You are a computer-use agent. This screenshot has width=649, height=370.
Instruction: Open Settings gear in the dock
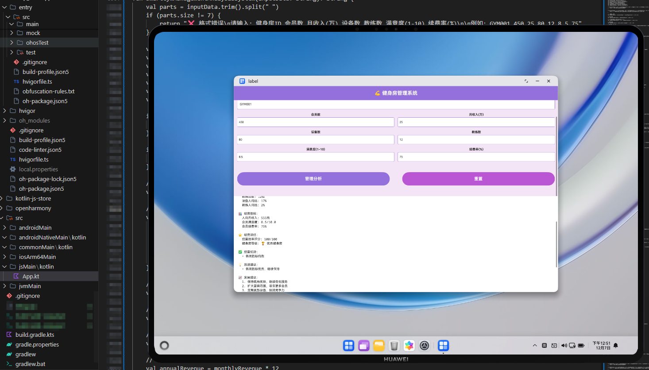pos(424,346)
